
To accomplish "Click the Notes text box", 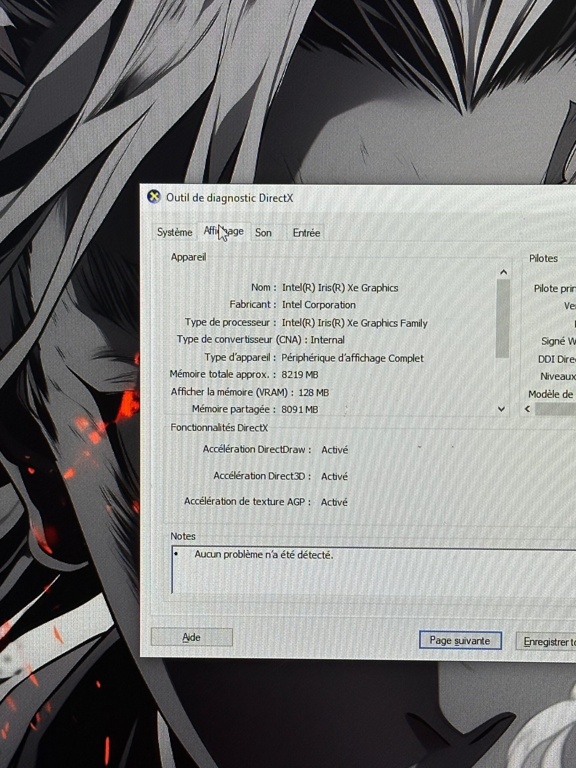I will click(373, 571).
